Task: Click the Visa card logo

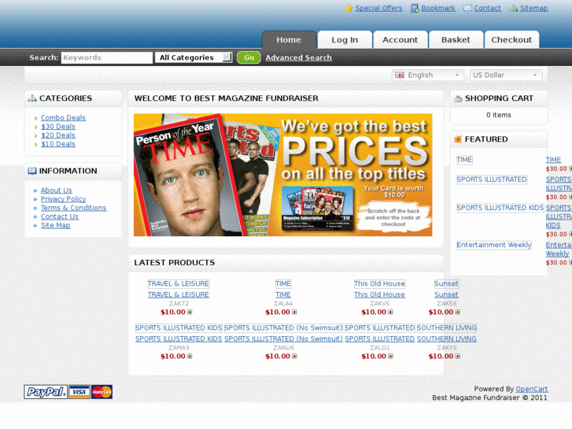Action: point(79,392)
